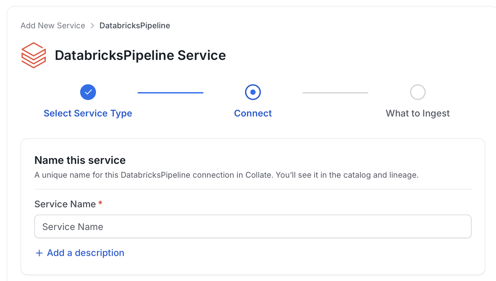
Task: Click the Connect step label
Action: pyautogui.click(x=253, y=113)
